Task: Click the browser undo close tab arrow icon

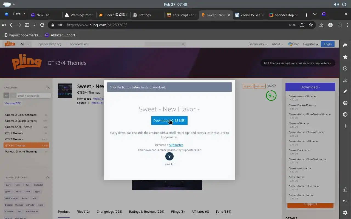Action: tap(4, 25)
